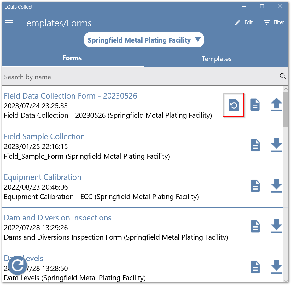Select Dam Levels (Springfield Metal Plating Facility) text
The image size is (291, 285).
click(75, 278)
